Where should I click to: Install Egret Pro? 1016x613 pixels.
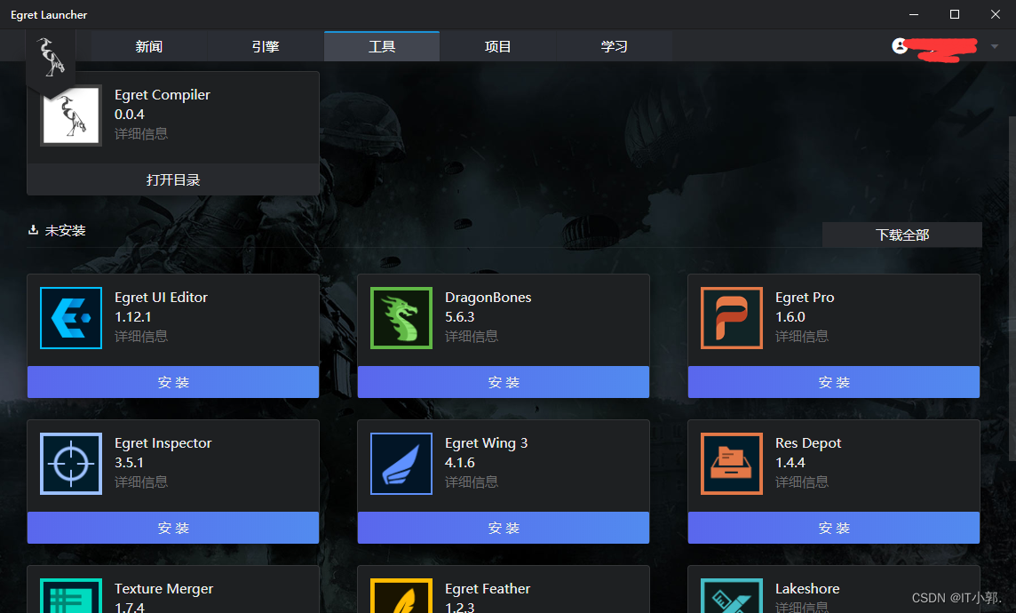834,382
